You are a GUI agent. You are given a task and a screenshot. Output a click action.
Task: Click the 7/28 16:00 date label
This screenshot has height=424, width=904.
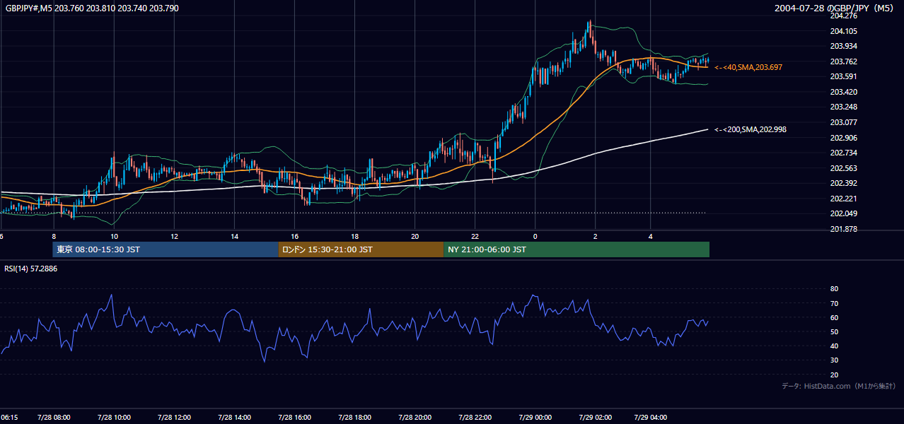pyautogui.click(x=294, y=417)
